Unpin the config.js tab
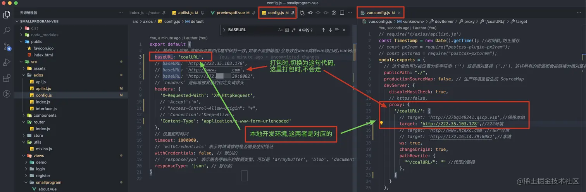This screenshot has width=586, height=192. 293,13
